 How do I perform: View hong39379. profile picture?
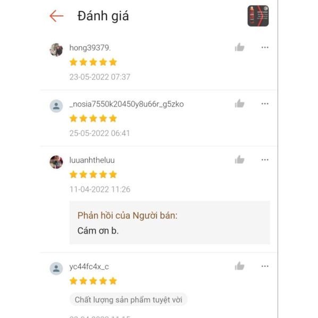56,49
